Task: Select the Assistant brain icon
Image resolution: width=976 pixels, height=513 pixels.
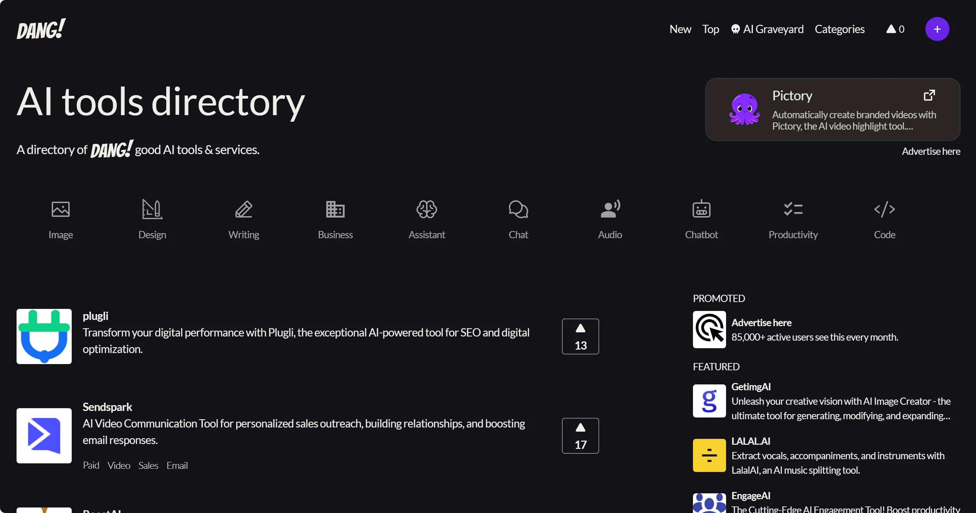Action: pyautogui.click(x=426, y=209)
